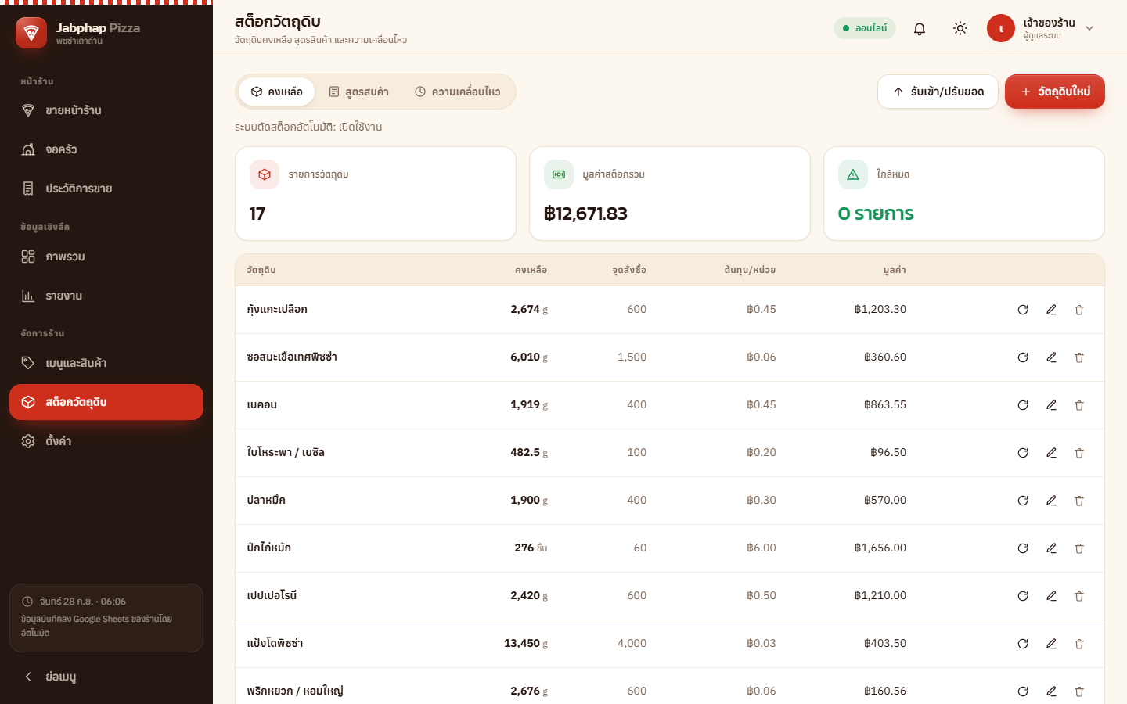The height and width of the screenshot is (704, 1127).
Task: Adjust stock for กุ้งแกะเปลือก refresh icon
Action: pos(1023,310)
